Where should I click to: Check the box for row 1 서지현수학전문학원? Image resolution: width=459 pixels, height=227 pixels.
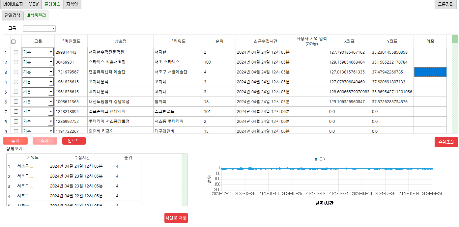16,52
